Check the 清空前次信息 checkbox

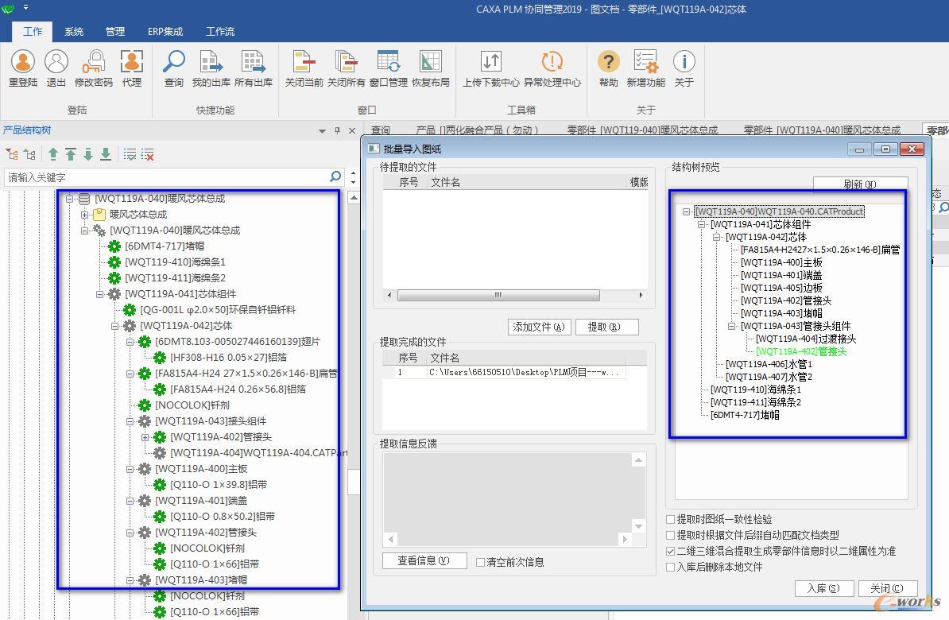click(x=481, y=563)
